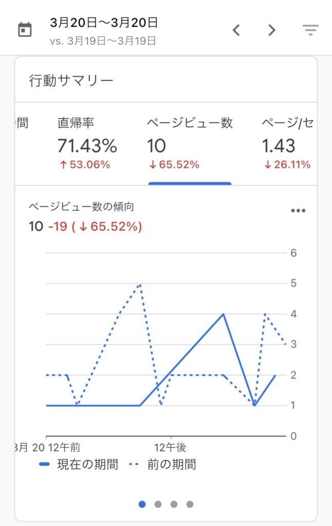Image resolution: width=332 pixels, height=526 pixels.
Task: Go to previous date range arrow
Action: pos(236,30)
